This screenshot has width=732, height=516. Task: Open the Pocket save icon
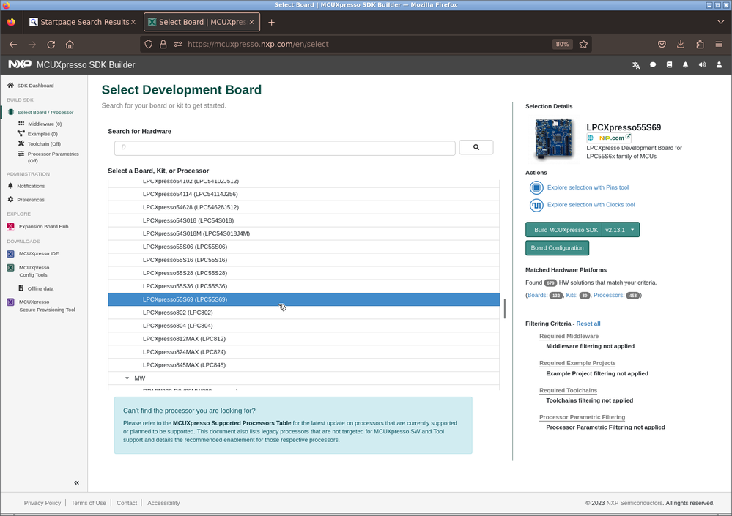point(662,45)
